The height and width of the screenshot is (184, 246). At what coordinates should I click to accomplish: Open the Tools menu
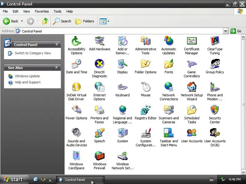[58, 11]
